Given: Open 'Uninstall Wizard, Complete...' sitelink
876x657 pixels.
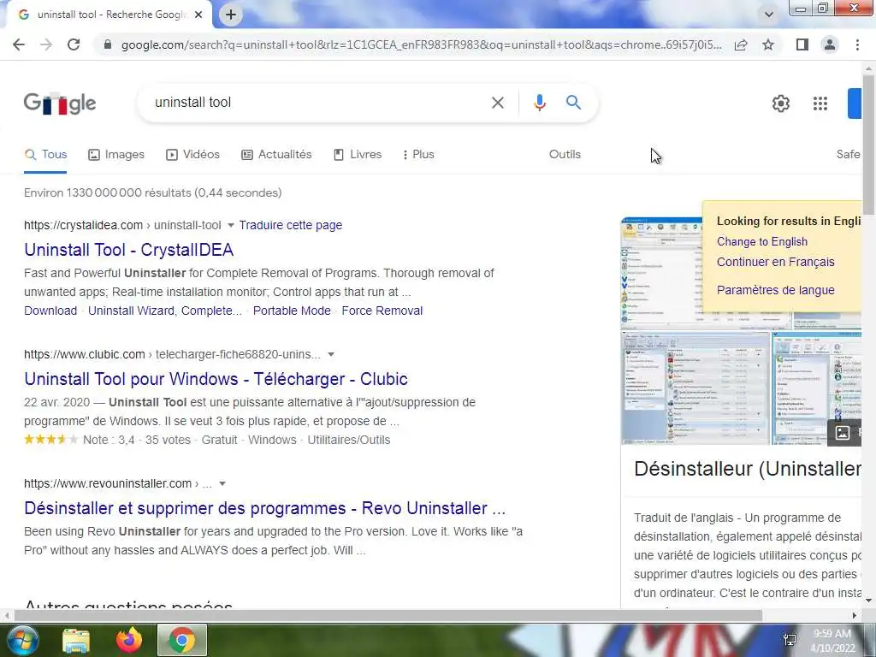Looking at the screenshot, I should pos(165,311).
